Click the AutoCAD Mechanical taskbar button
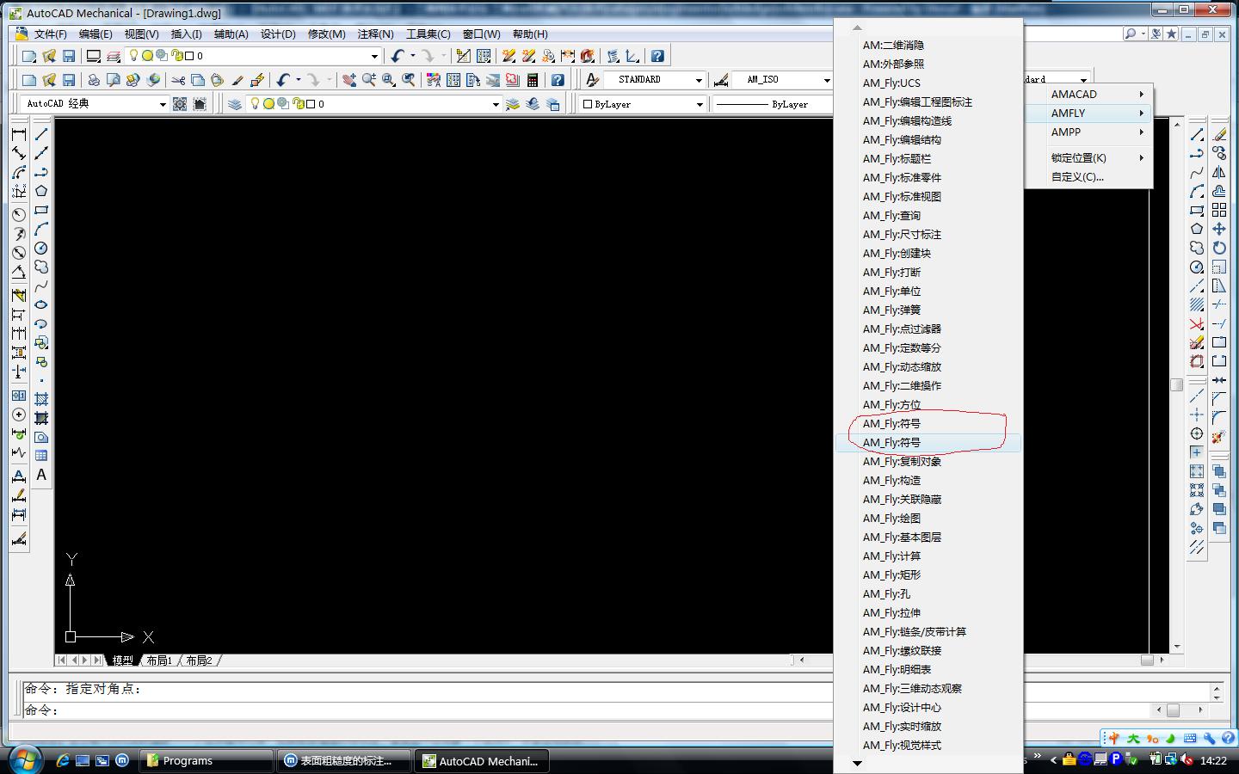Screen dimensions: 1239x774 click(481, 760)
